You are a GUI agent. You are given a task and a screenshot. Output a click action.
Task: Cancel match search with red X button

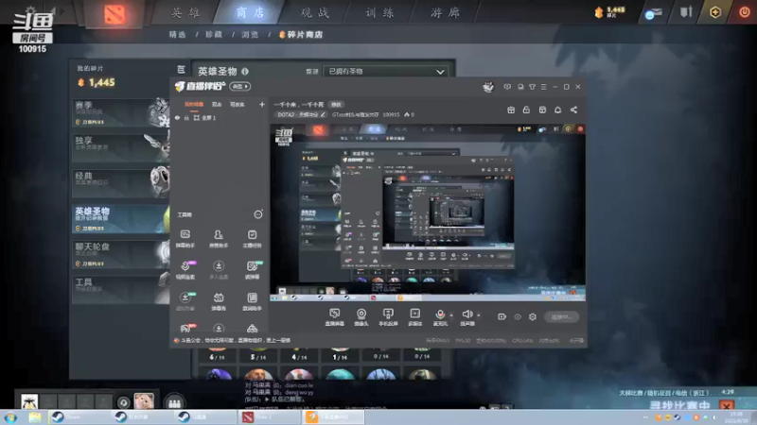click(x=727, y=406)
